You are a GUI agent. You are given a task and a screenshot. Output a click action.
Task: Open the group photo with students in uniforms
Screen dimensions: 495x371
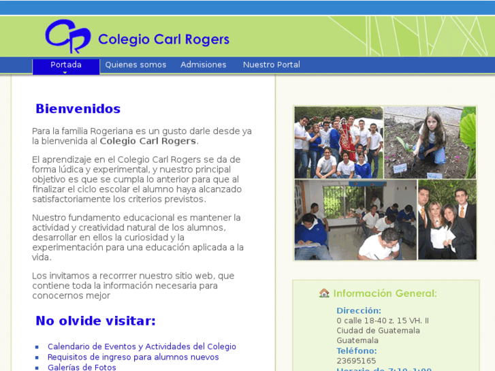[338, 142]
